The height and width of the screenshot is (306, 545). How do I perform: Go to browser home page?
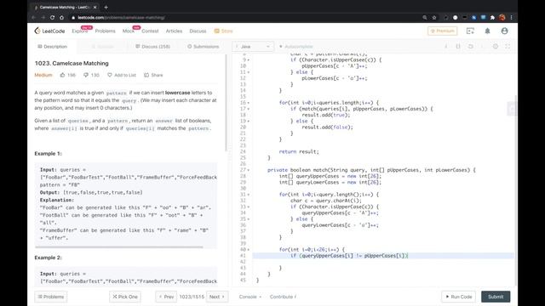(61, 17)
